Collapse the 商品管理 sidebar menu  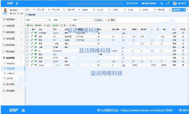point(13,58)
